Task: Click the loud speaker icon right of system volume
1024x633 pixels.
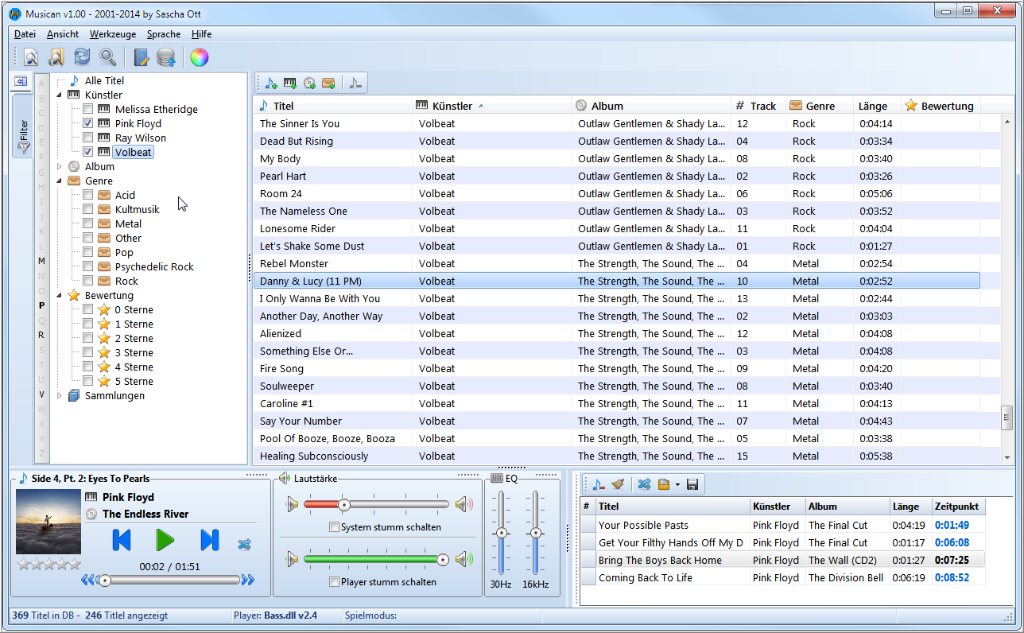Action: (464, 504)
